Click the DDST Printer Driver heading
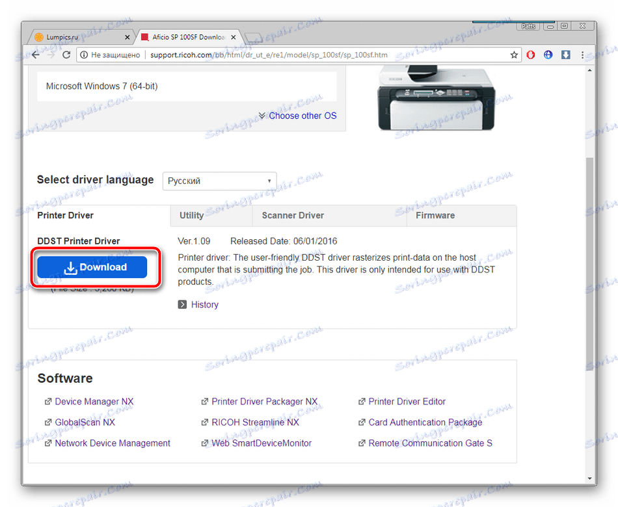The height and width of the screenshot is (507, 618). pos(79,241)
